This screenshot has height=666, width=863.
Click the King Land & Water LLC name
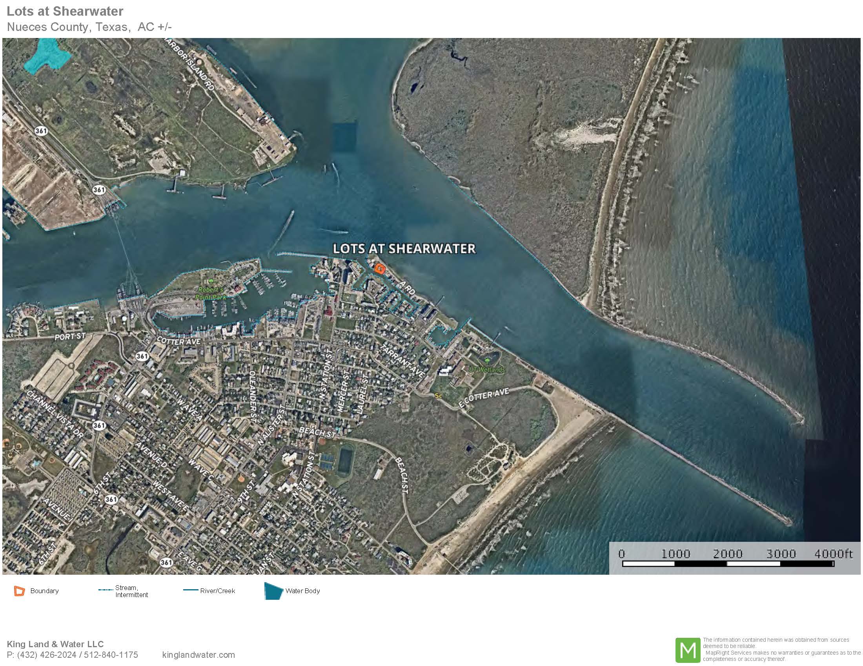(x=55, y=644)
